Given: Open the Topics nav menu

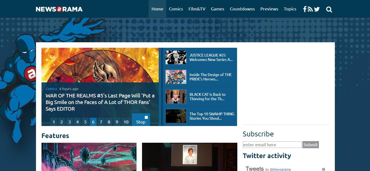Looking at the screenshot, I should (290, 9).
